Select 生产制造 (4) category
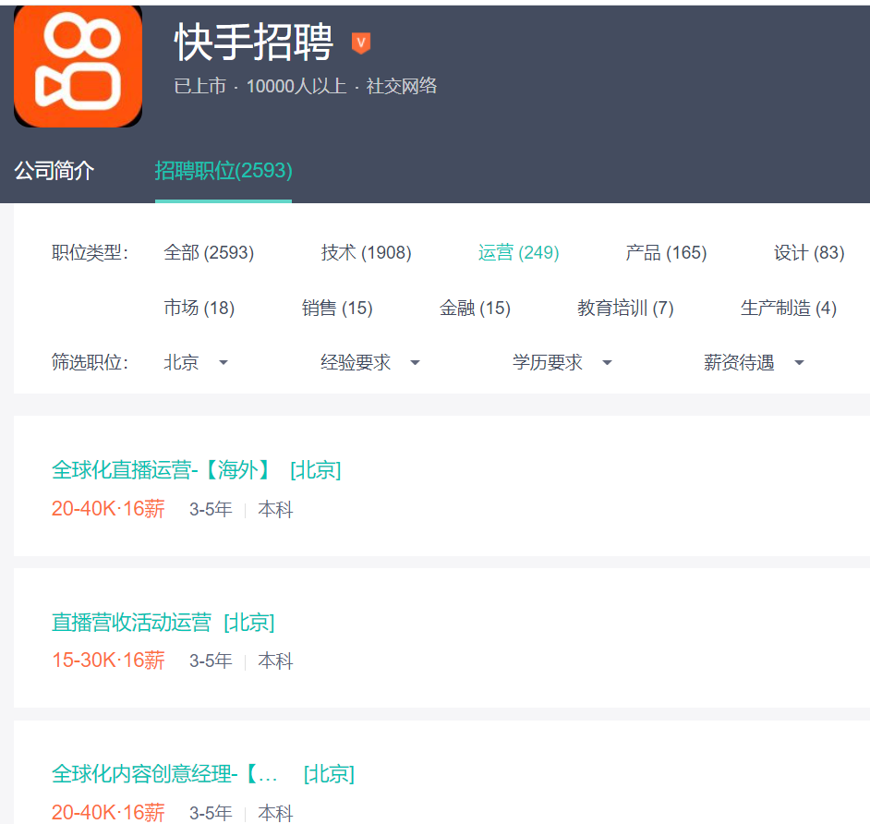870x824 pixels. pos(788,308)
